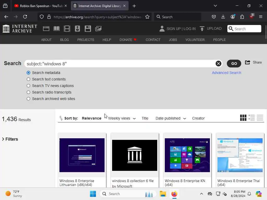Open Advanced Search link

[x=226, y=73]
